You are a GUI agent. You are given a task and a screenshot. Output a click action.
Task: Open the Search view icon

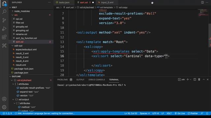click(x=4, y=12)
